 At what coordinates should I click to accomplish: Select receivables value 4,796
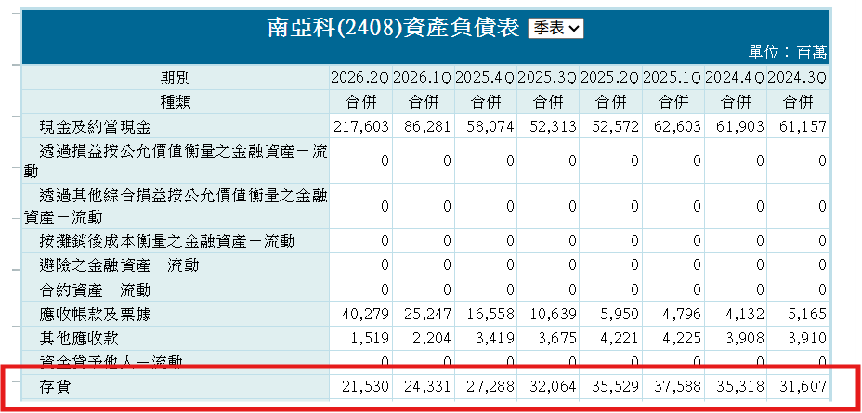pos(682,314)
